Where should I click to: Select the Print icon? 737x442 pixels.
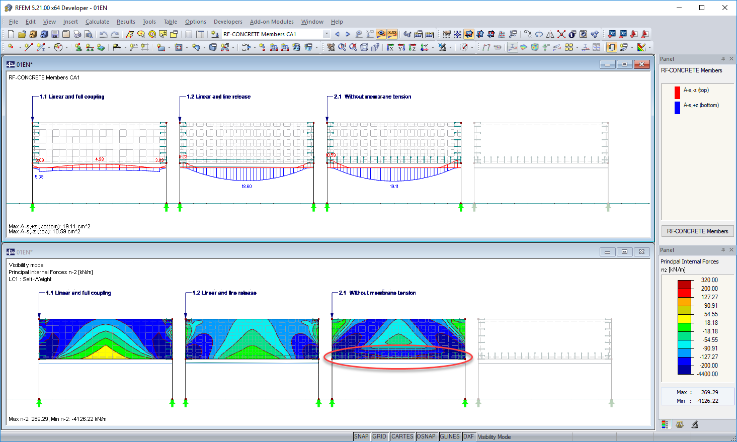pyautogui.click(x=77, y=34)
